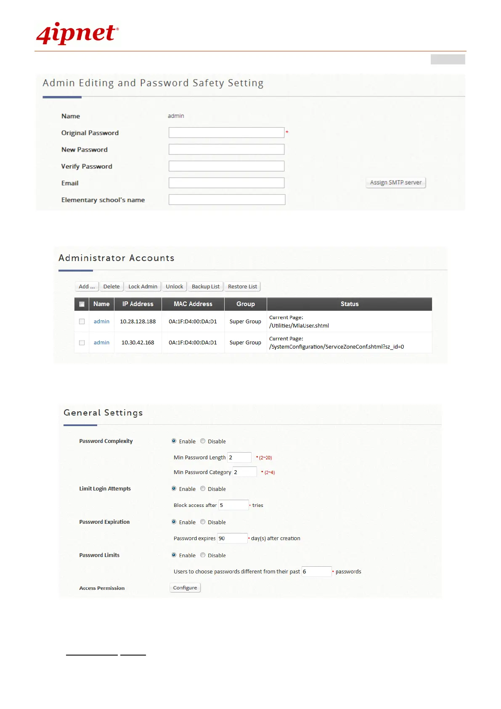The width and height of the screenshot is (501, 709).
Task: Open the admin link for 10.28.128.188
Action: [101, 321]
